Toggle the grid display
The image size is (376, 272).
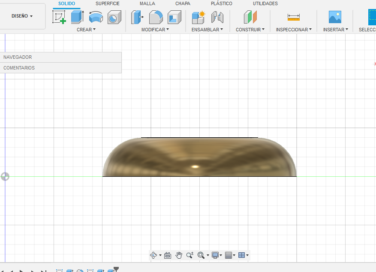pos(229,255)
